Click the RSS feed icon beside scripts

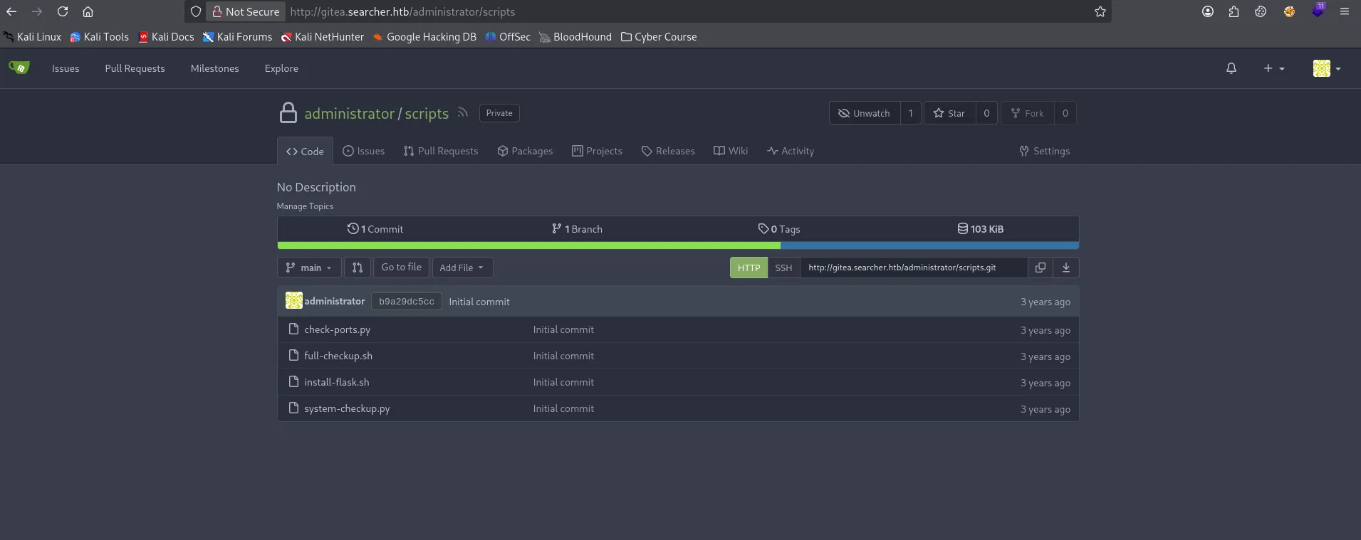463,112
